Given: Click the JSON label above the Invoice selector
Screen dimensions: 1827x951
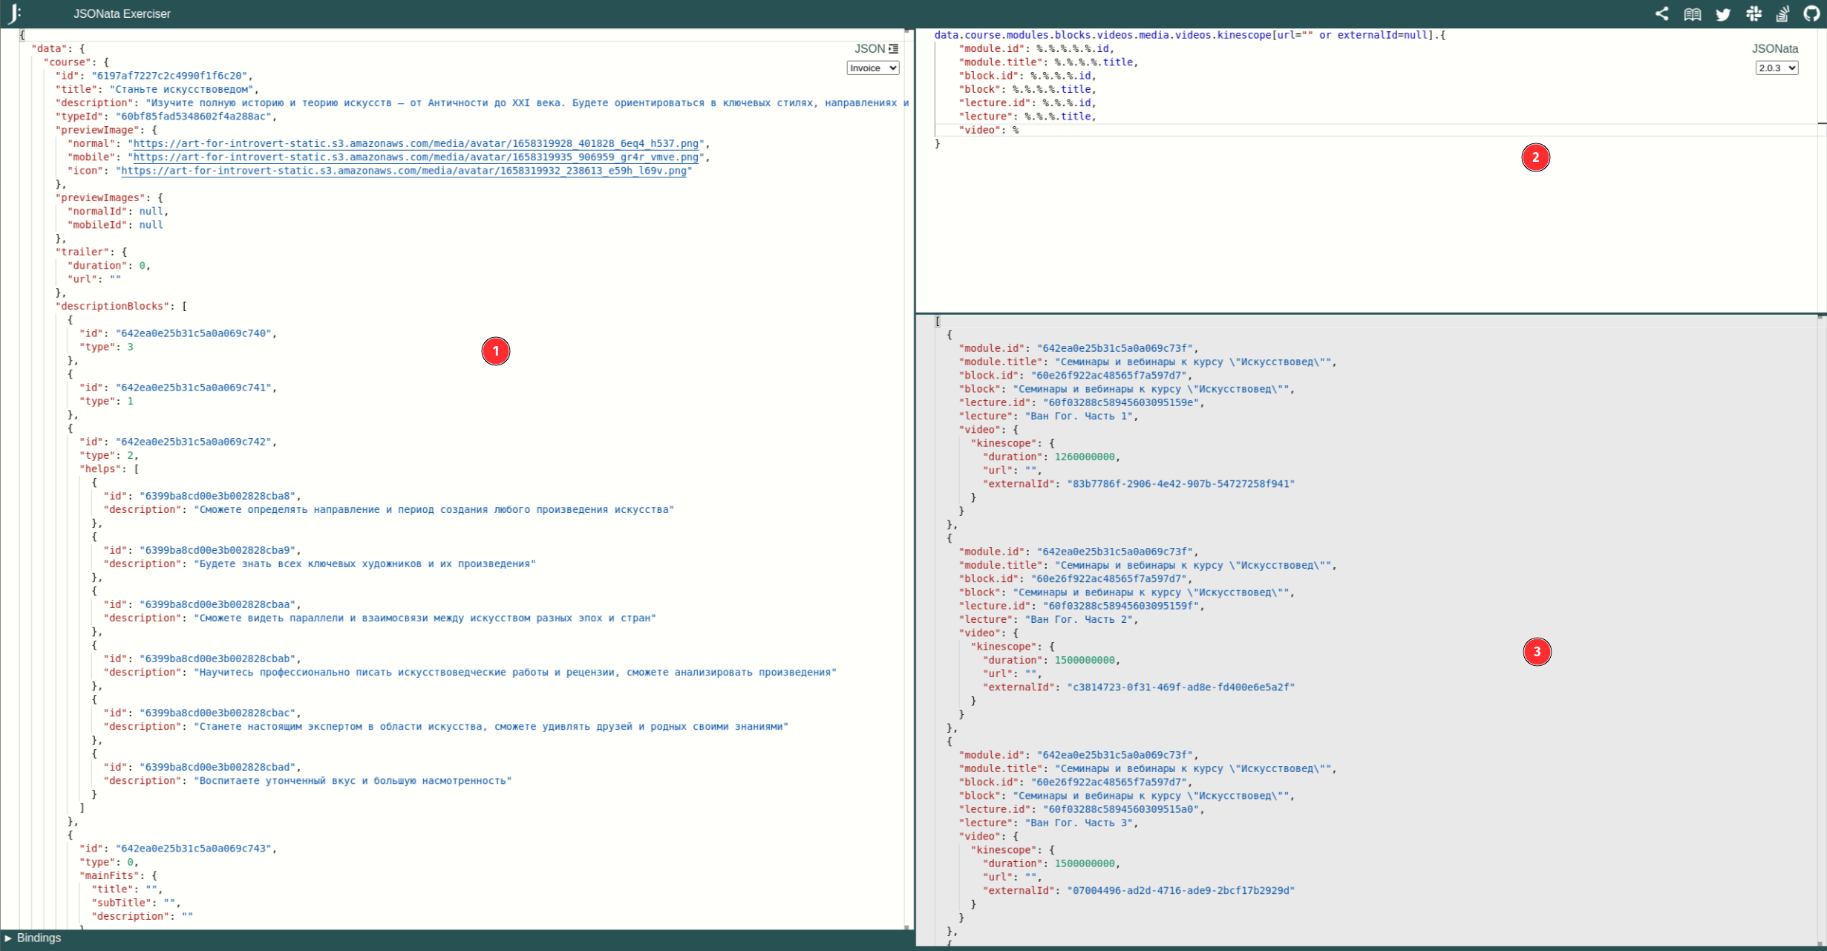Looking at the screenshot, I should (x=869, y=48).
